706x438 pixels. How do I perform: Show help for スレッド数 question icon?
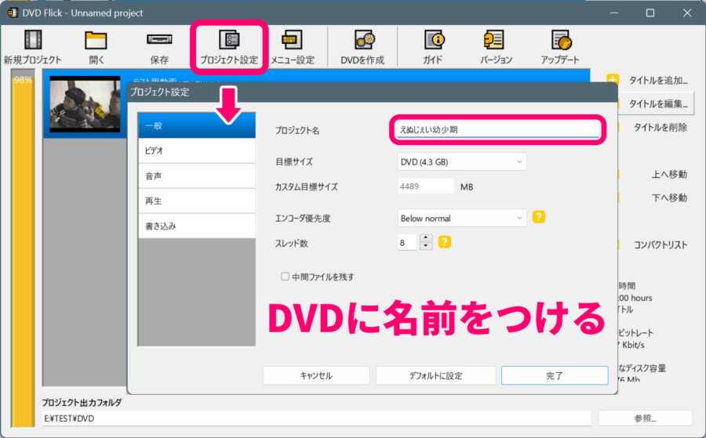[445, 242]
